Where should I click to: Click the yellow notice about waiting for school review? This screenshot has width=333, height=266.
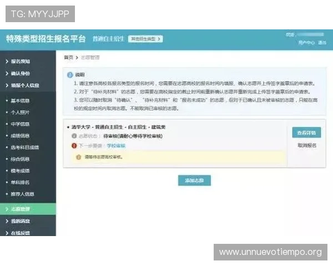coord(179,157)
